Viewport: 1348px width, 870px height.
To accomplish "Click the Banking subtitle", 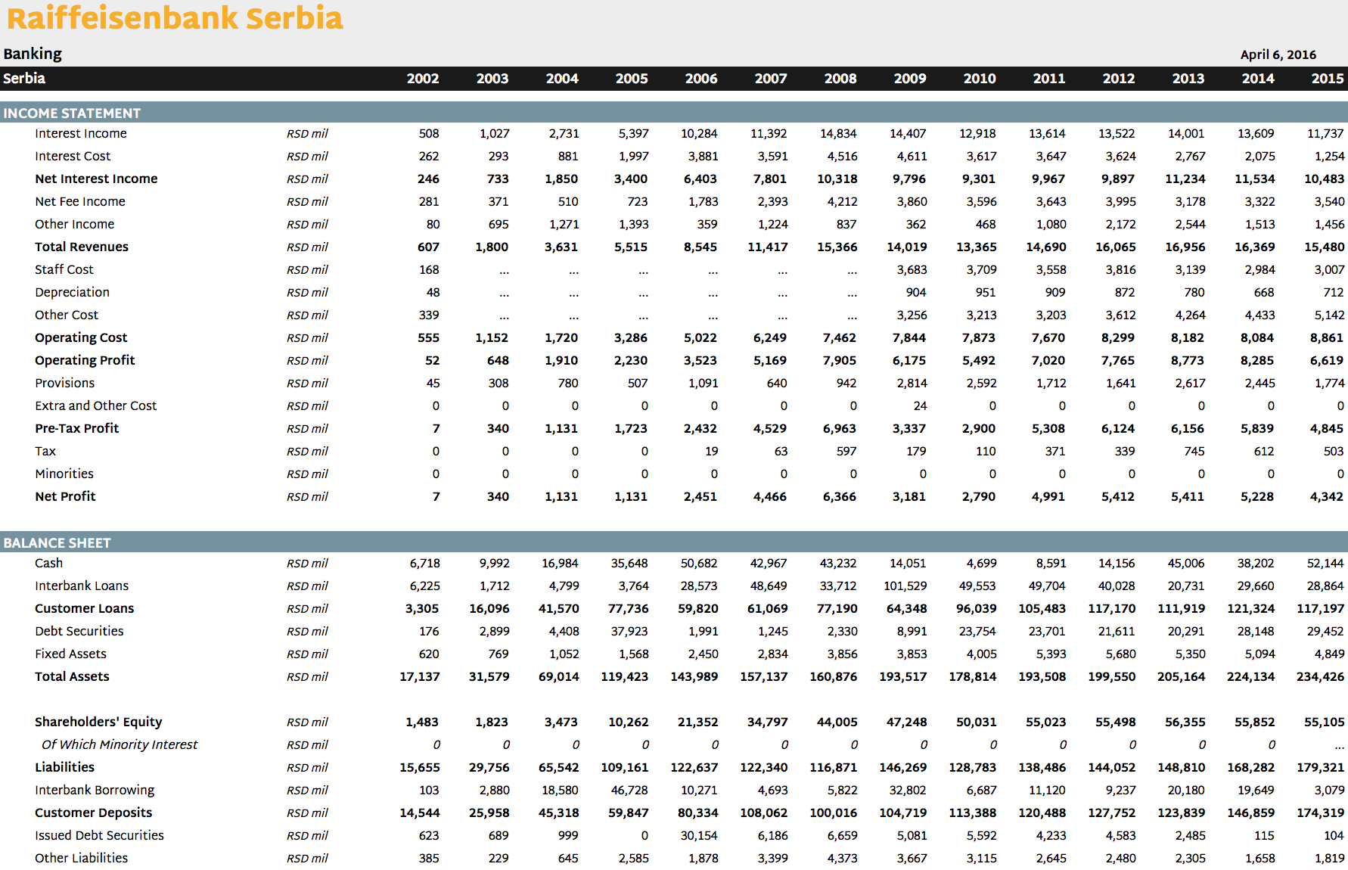I will coord(33,54).
